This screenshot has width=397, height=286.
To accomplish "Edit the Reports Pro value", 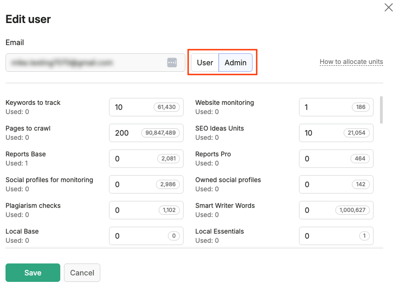I will coord(336,159).
